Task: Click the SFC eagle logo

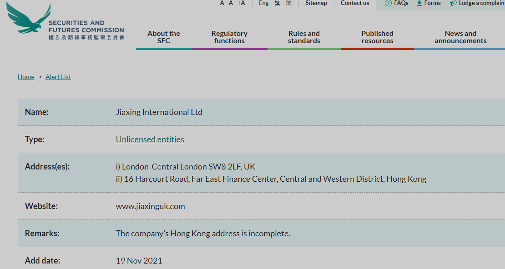Action: [x=28, y=18]
